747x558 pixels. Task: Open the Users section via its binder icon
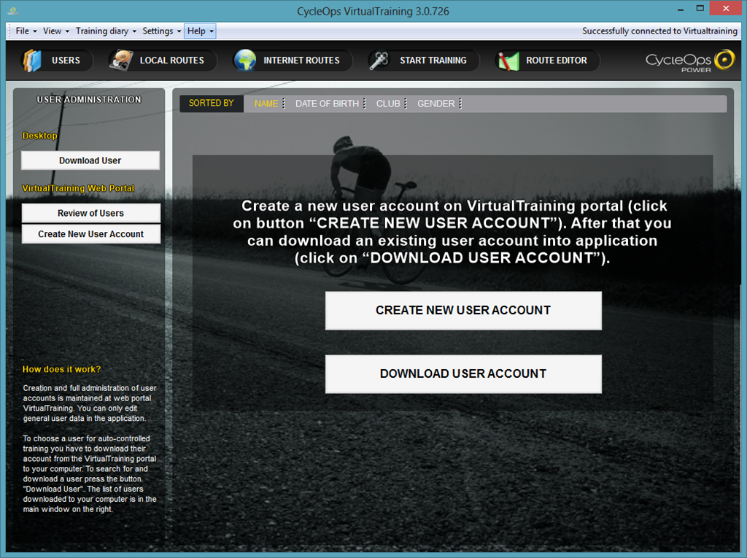click(32, 61)
